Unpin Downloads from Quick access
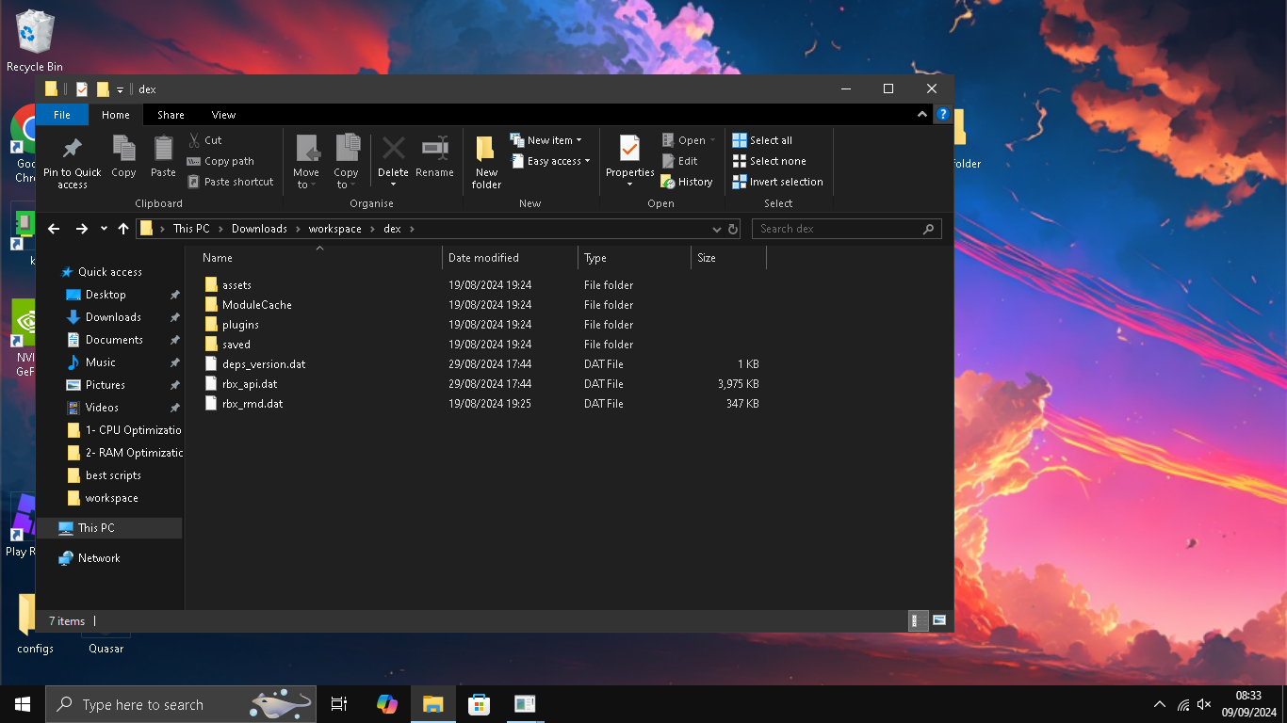1287x723 pixels. [x=174, y=317]
